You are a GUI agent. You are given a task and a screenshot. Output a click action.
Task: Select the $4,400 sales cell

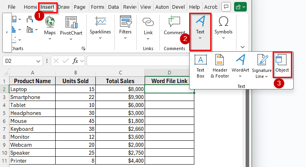point(120,161)
